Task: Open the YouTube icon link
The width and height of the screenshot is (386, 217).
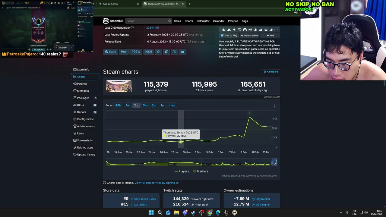Action: click(x=183, y=52)
